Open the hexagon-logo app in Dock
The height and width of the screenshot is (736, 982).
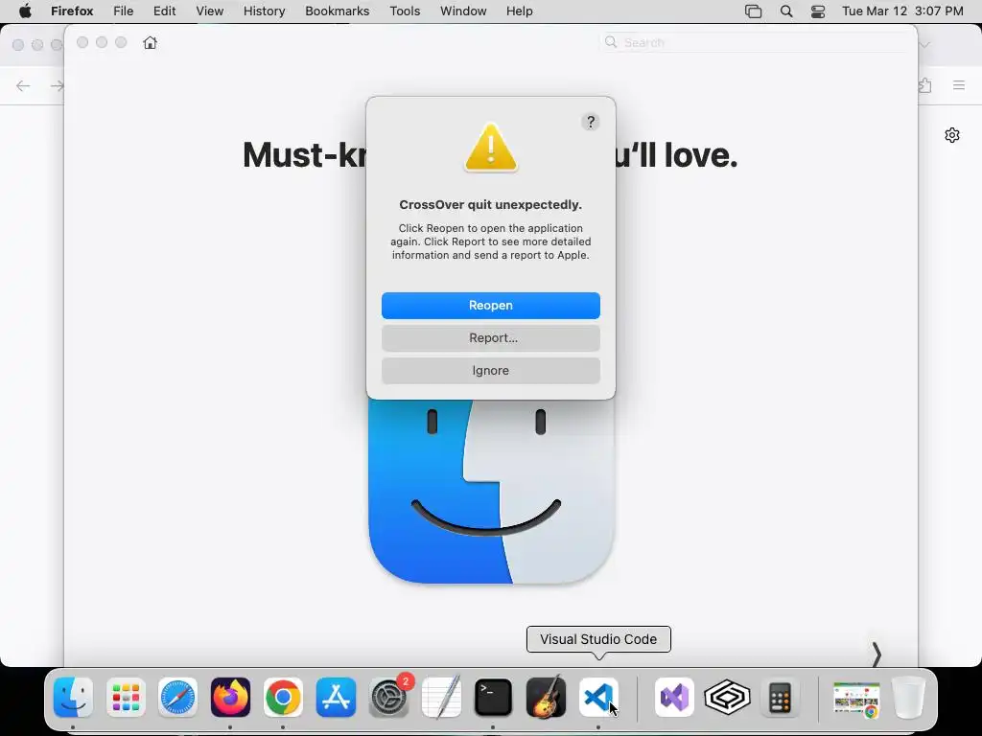point(727,698)
